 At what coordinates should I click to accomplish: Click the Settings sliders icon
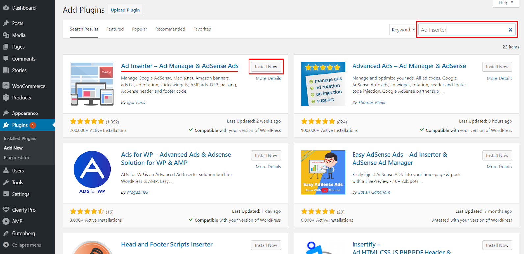(6, 194)
